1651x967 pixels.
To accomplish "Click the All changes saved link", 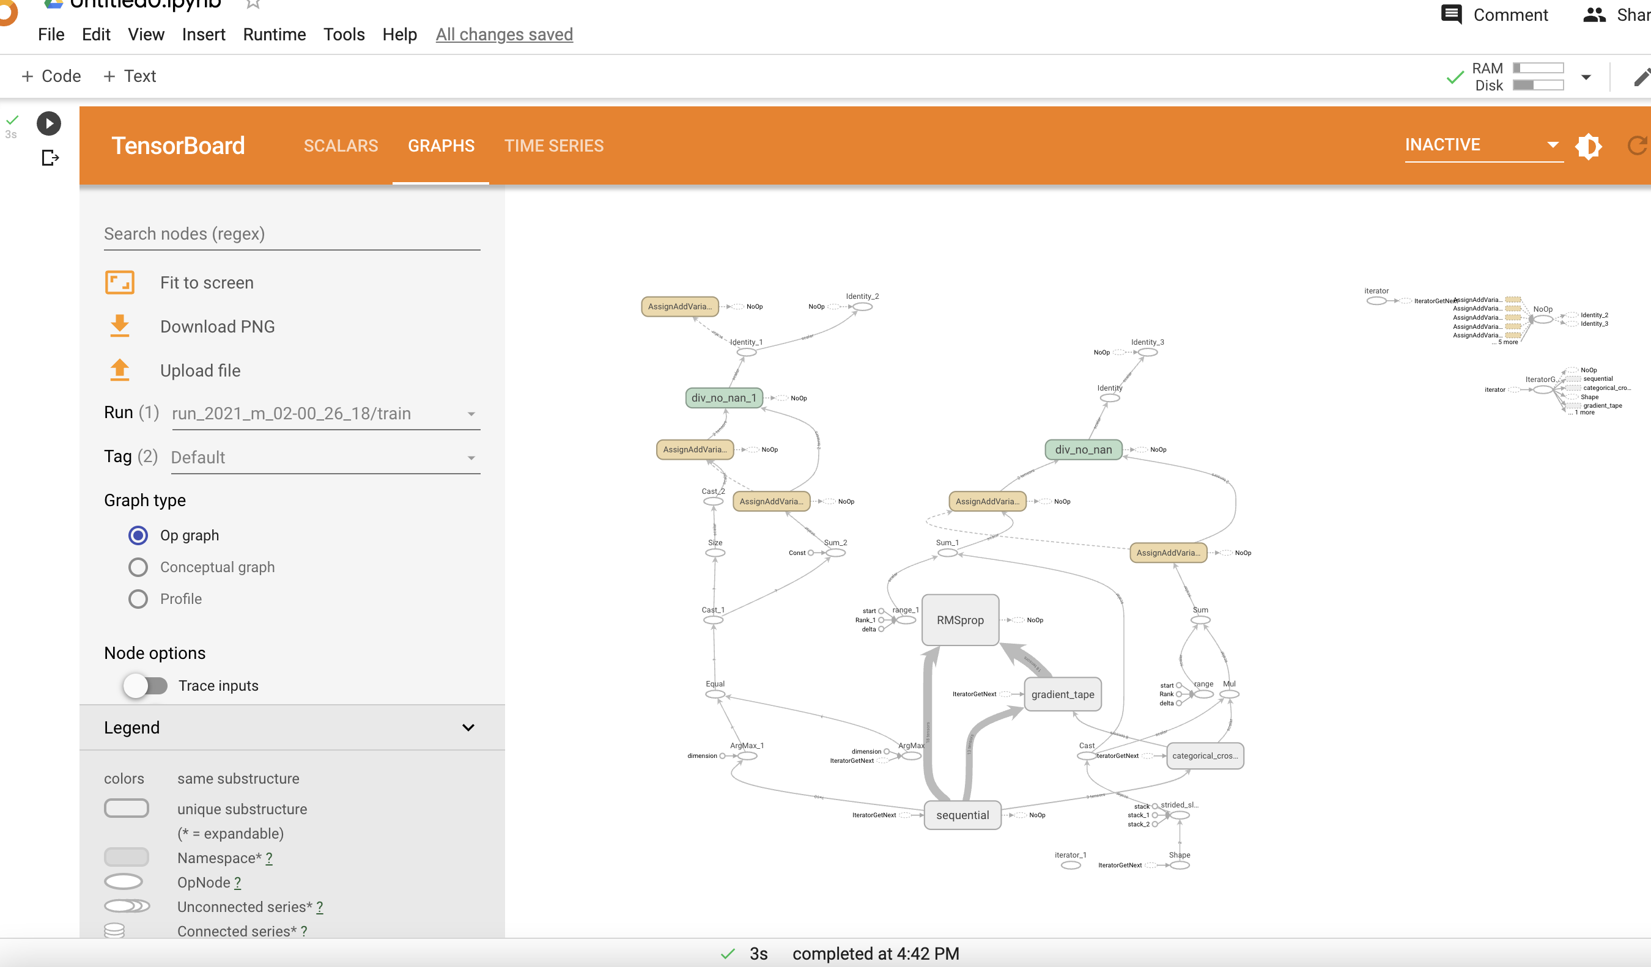I will coord(504,34).
